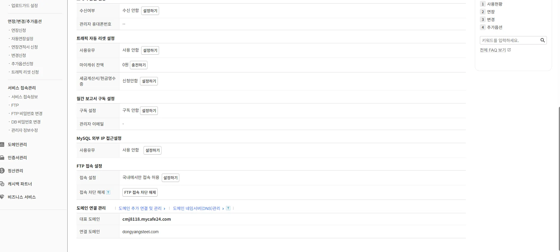Open the 도메인관리 menu label
The height and width of the screenshot is (252, 560).
(x=17, y=144)
